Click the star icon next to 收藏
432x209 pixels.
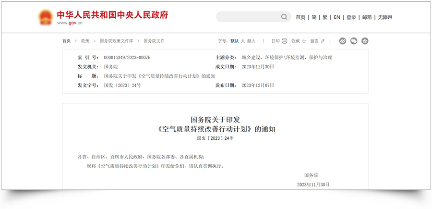tap(304, 41)
